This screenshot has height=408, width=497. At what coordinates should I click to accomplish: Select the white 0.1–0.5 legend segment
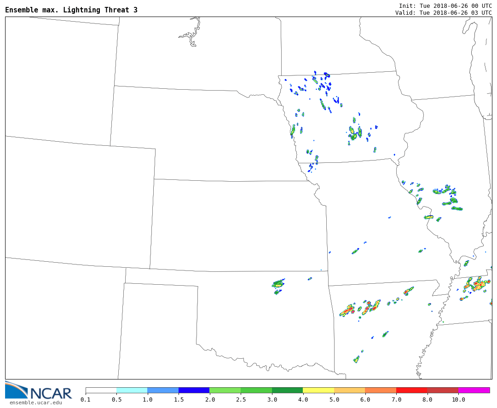(101, 390)
